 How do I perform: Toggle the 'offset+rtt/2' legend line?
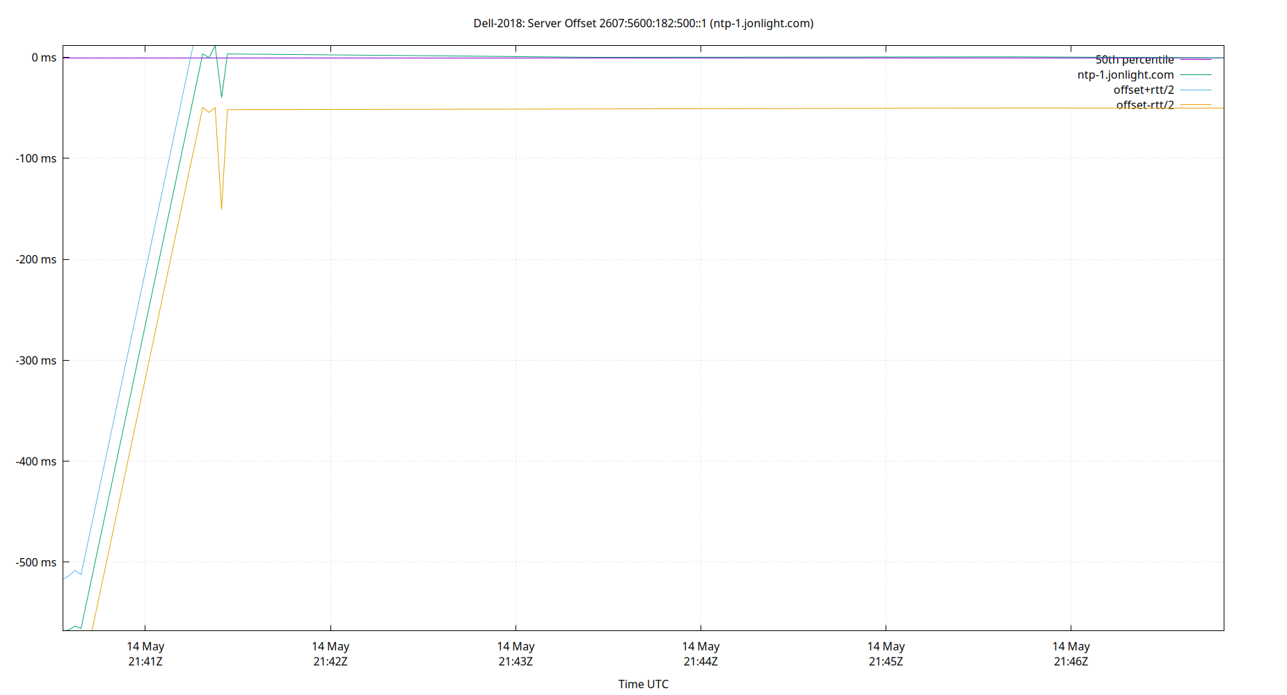tap(1144, 90)
